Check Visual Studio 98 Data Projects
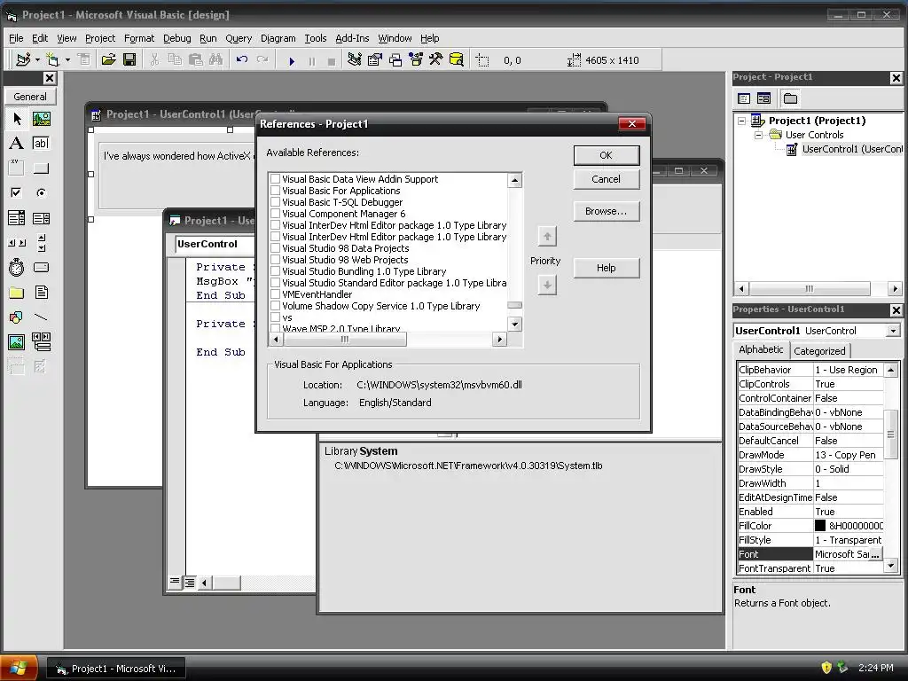The height and width of the screenshot is (681, 908). point(276,248)
